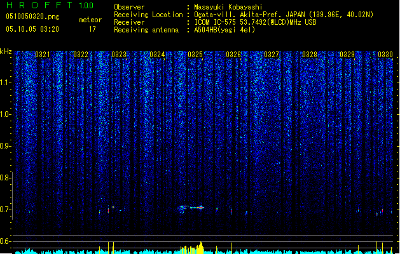Select the 0326 time marker
Viewport: 400px width, 254px height.
(x=233, y=55)
